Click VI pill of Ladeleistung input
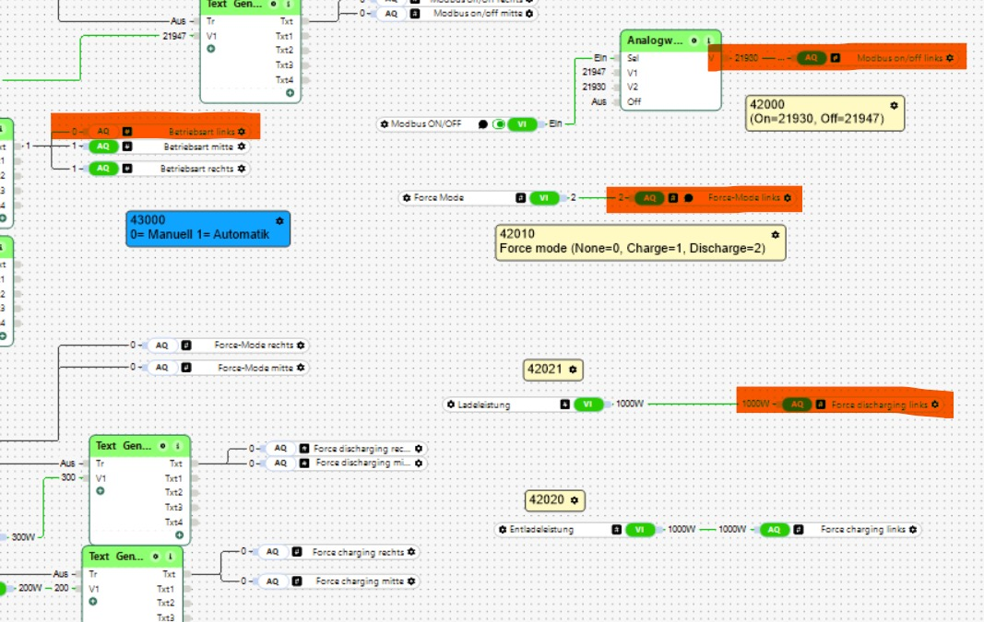 [588, 405]
